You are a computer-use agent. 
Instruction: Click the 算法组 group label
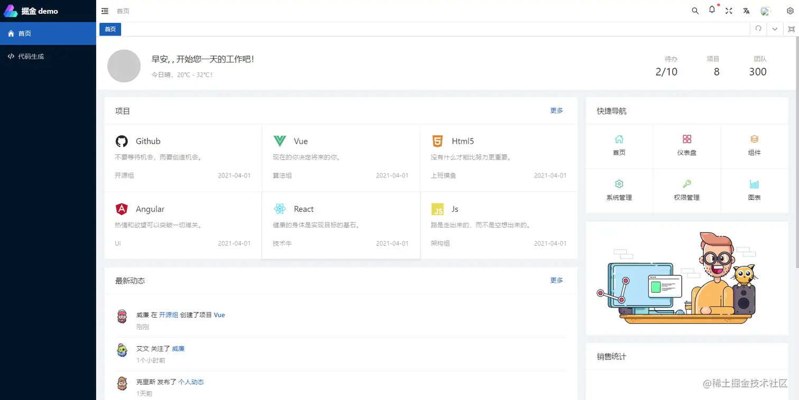tap(282, 175)
